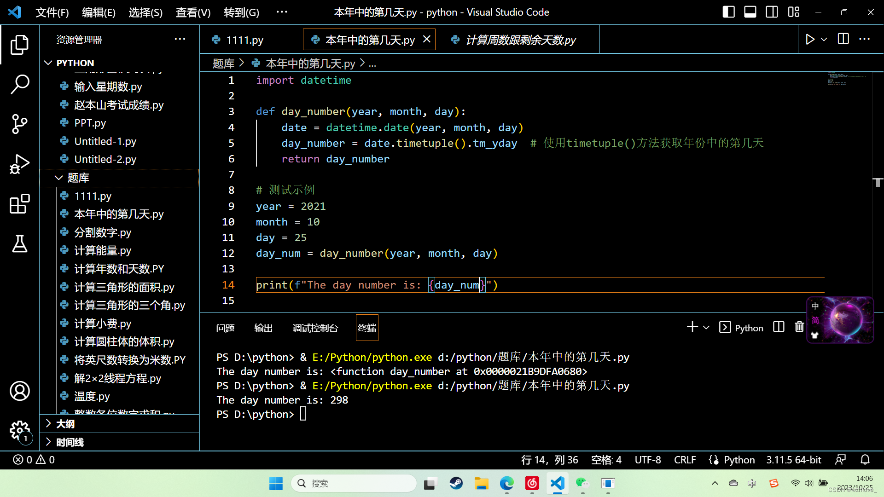Open Steam from the taskbar
Image resolution: width=884 pixels, height=497 pixels.
[456, 483]
